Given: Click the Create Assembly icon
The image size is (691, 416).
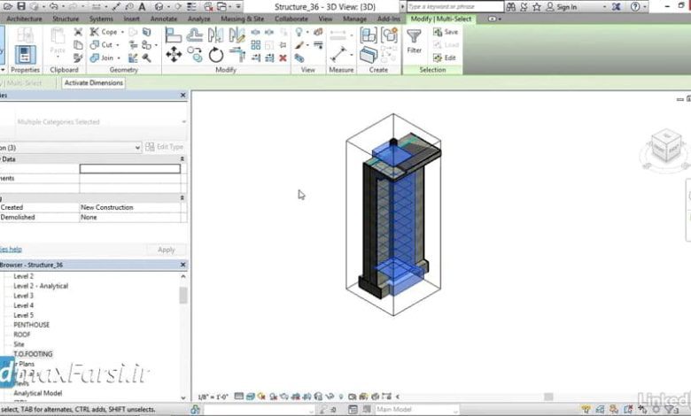Looking at the screenshot, I should click(368, 35).
